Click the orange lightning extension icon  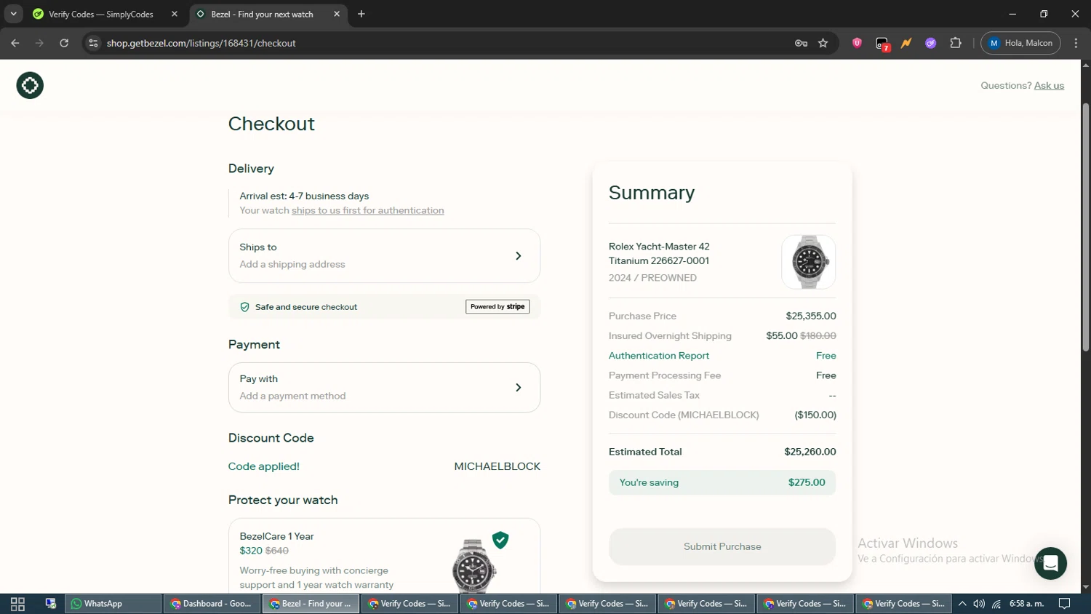click(x=906, y=43)
